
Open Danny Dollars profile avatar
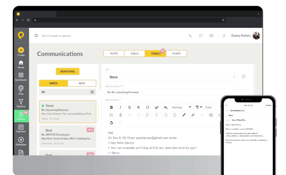[256, 36]
